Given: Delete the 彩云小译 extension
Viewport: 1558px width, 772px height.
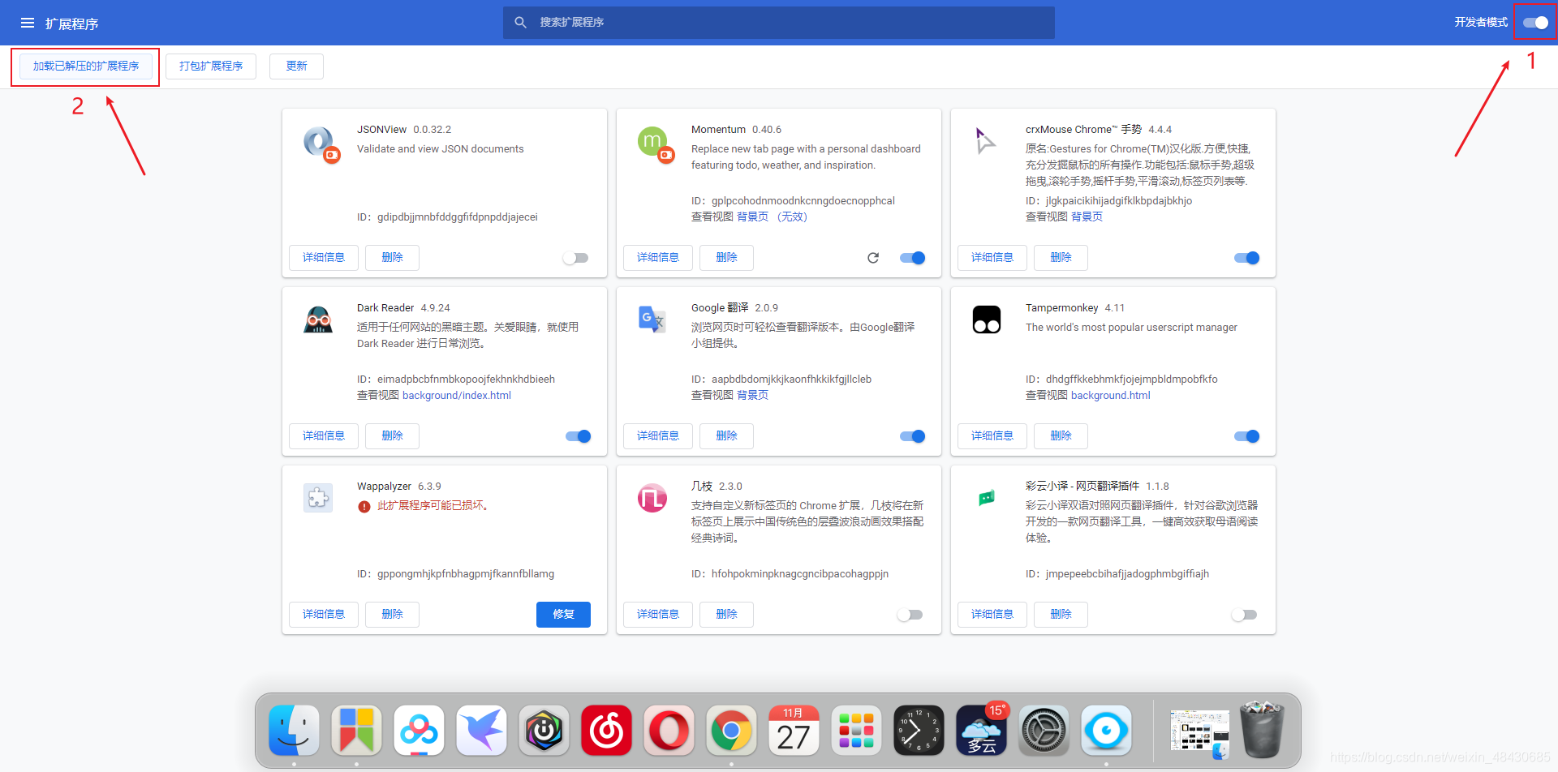Looking at the screenshot, I should 1061,614.
